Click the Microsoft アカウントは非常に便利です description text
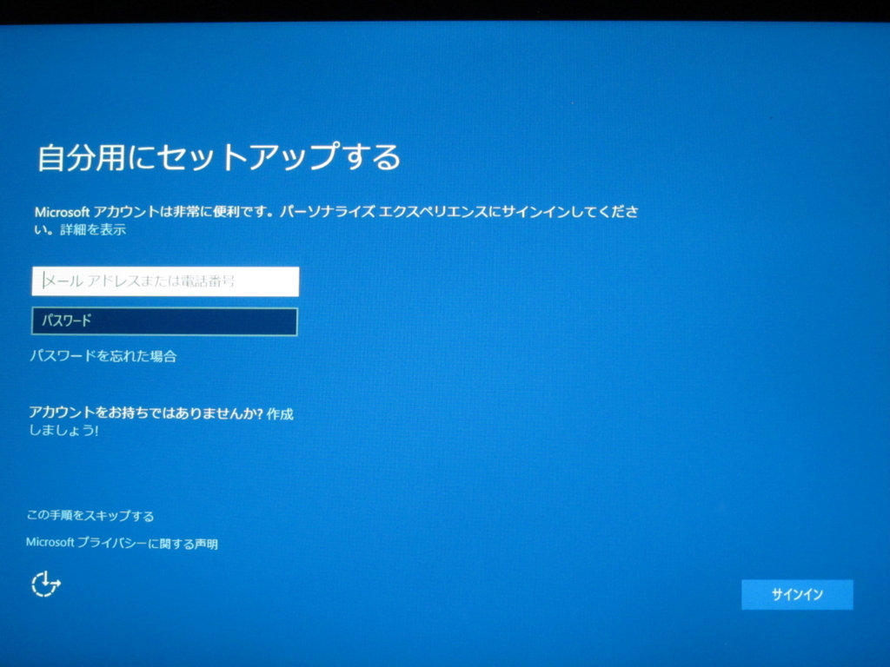Viewport: 890px width, 667px height. [x=336, y=220]
